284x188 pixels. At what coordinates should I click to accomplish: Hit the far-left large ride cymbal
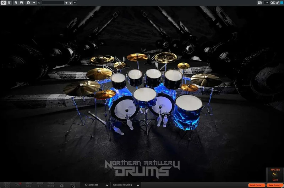[x=82, y=87]
